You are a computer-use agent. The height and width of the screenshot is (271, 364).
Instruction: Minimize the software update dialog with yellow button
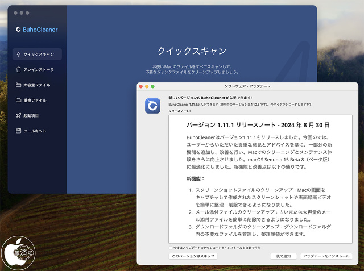(147, 86)
